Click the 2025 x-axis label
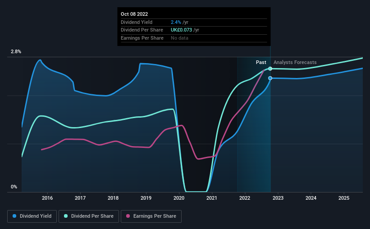 (344, 198)
